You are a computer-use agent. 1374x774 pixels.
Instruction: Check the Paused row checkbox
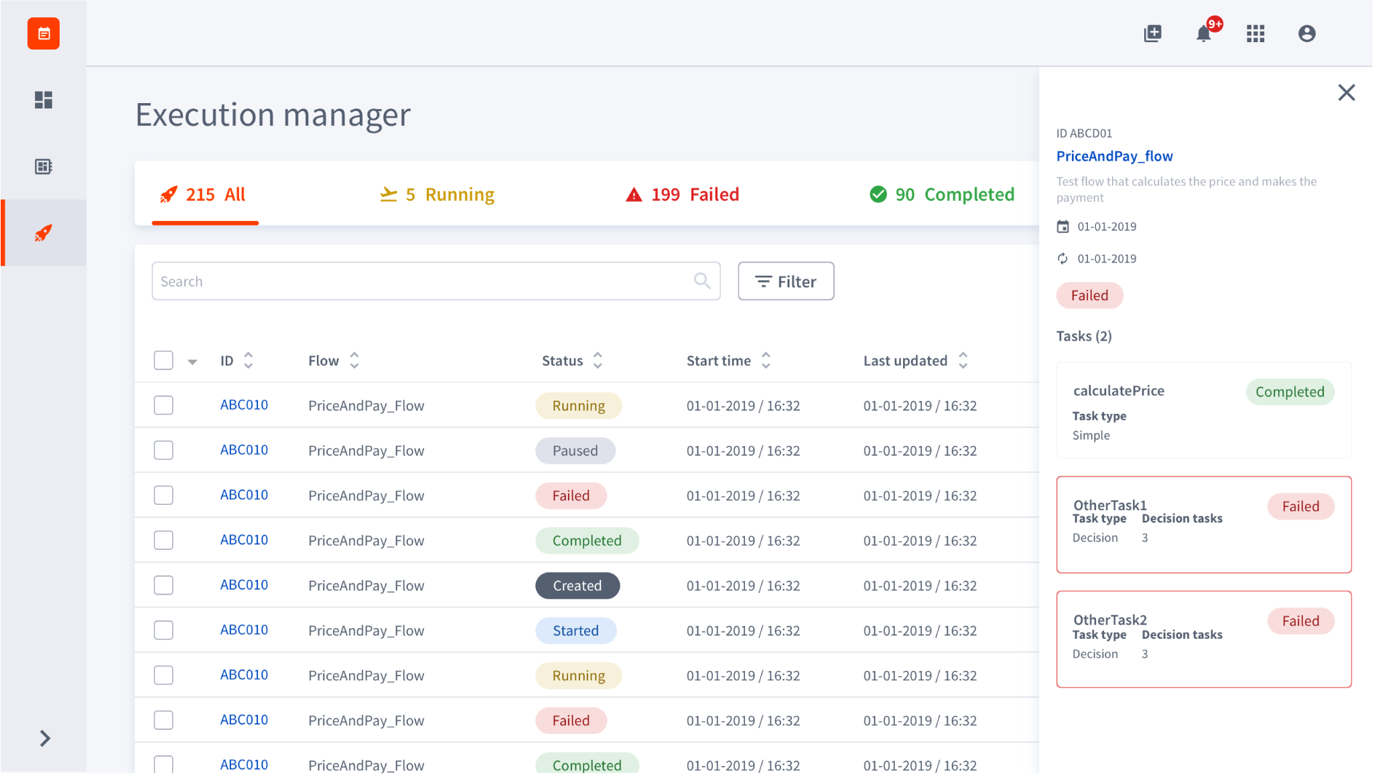tap(163, 450)
